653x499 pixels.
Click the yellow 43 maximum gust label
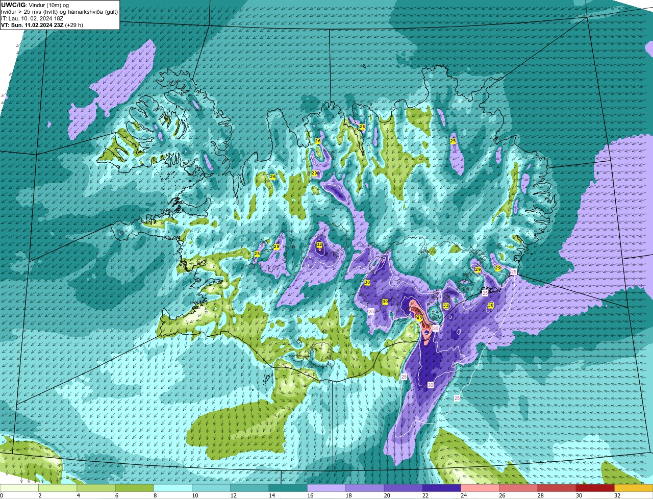pyautogui.click(x=419, y=318)
